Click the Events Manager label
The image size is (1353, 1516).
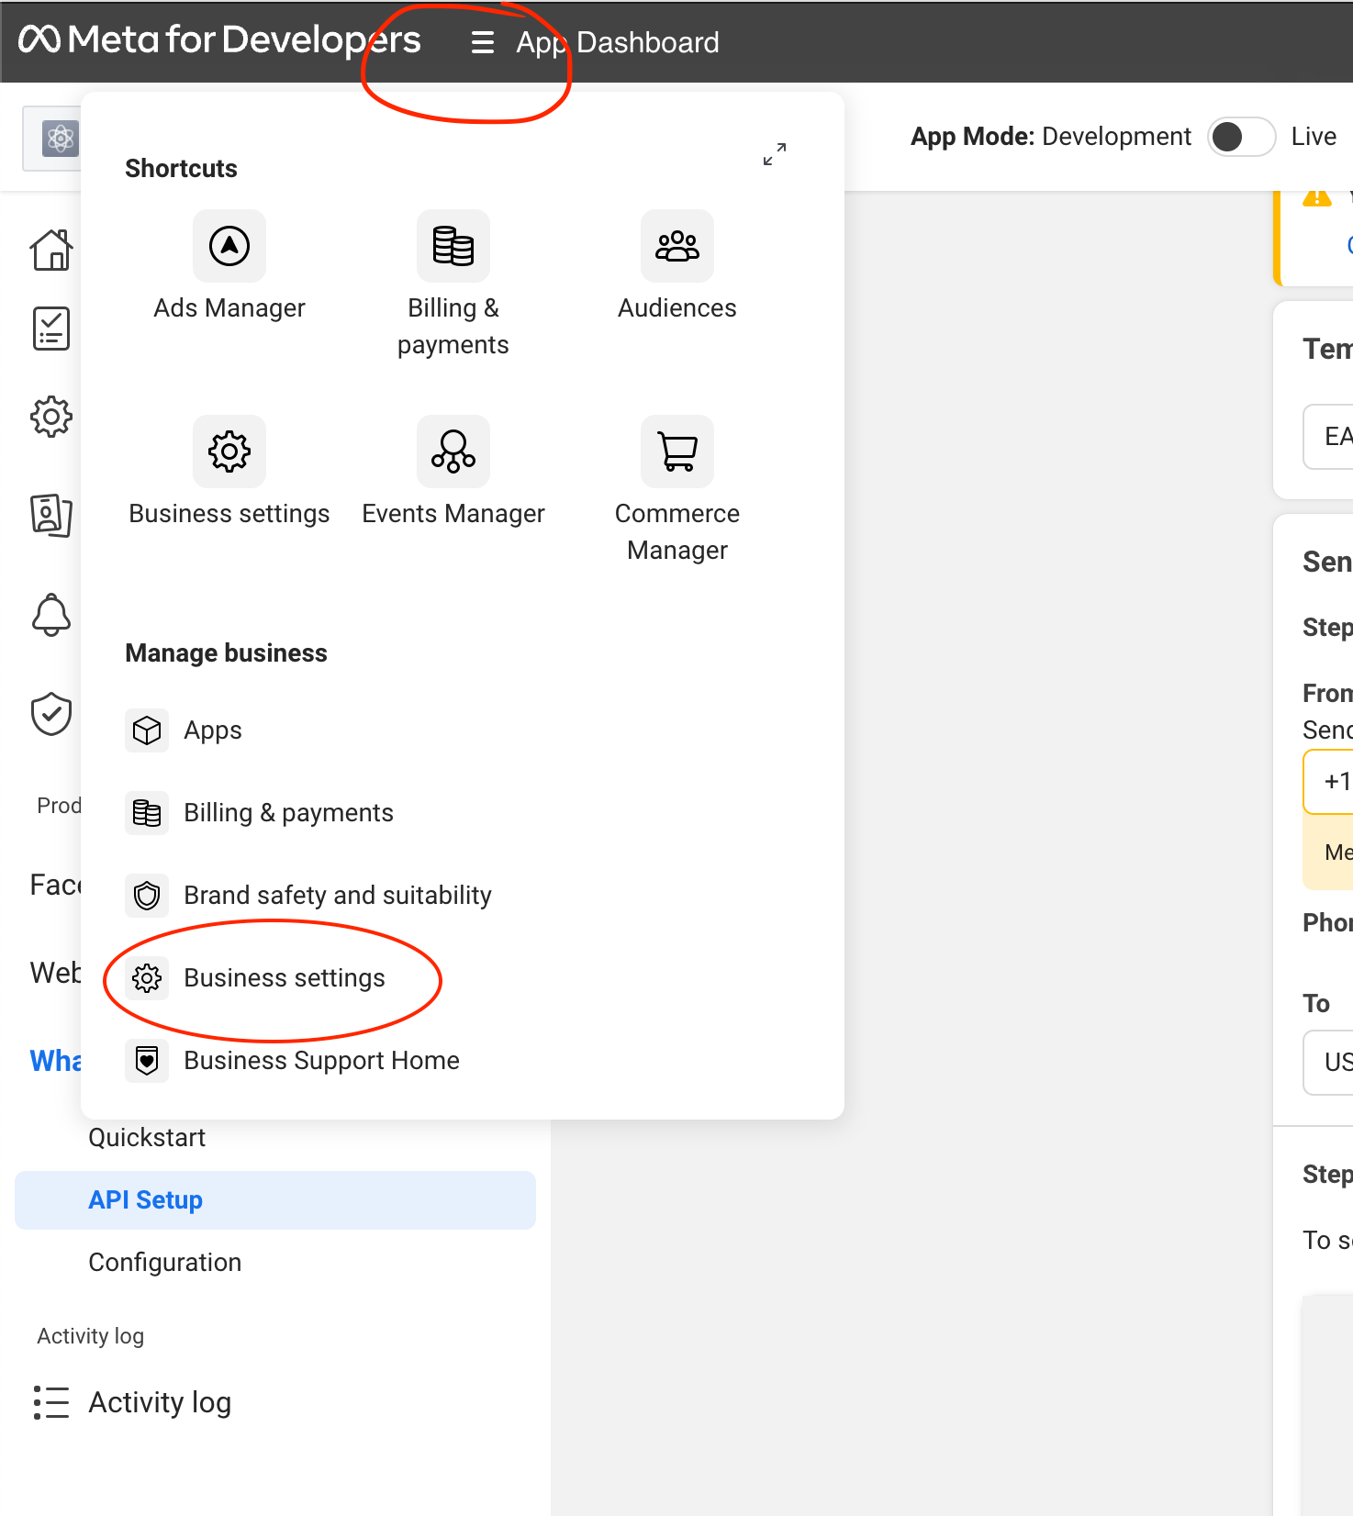click(x=453, y=514)
